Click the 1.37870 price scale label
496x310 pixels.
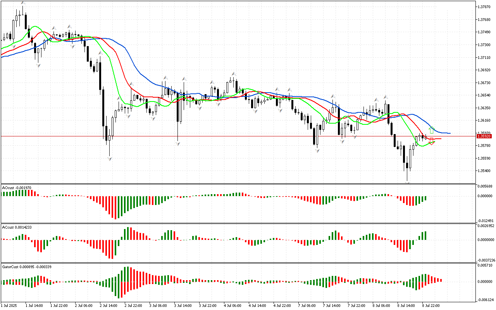click(484, 7)
